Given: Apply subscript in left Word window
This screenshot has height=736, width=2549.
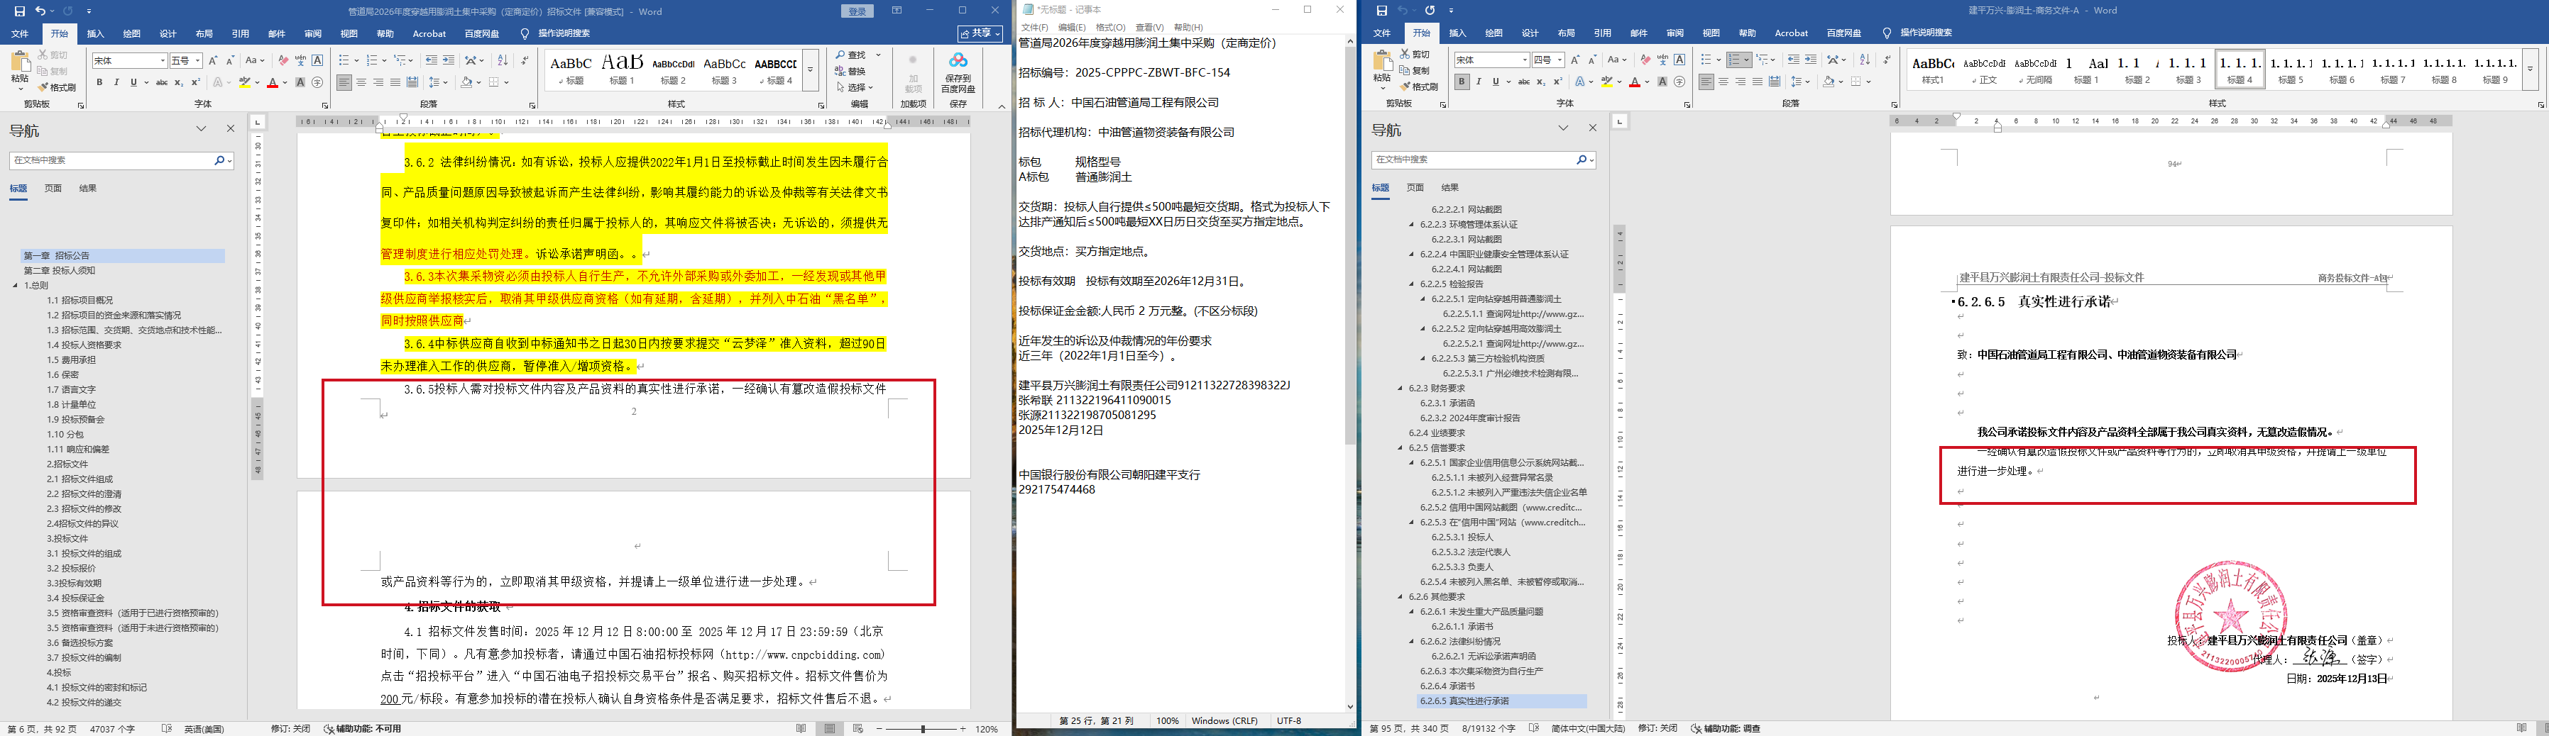Looking at the screenshot, I should coord(179,82).
